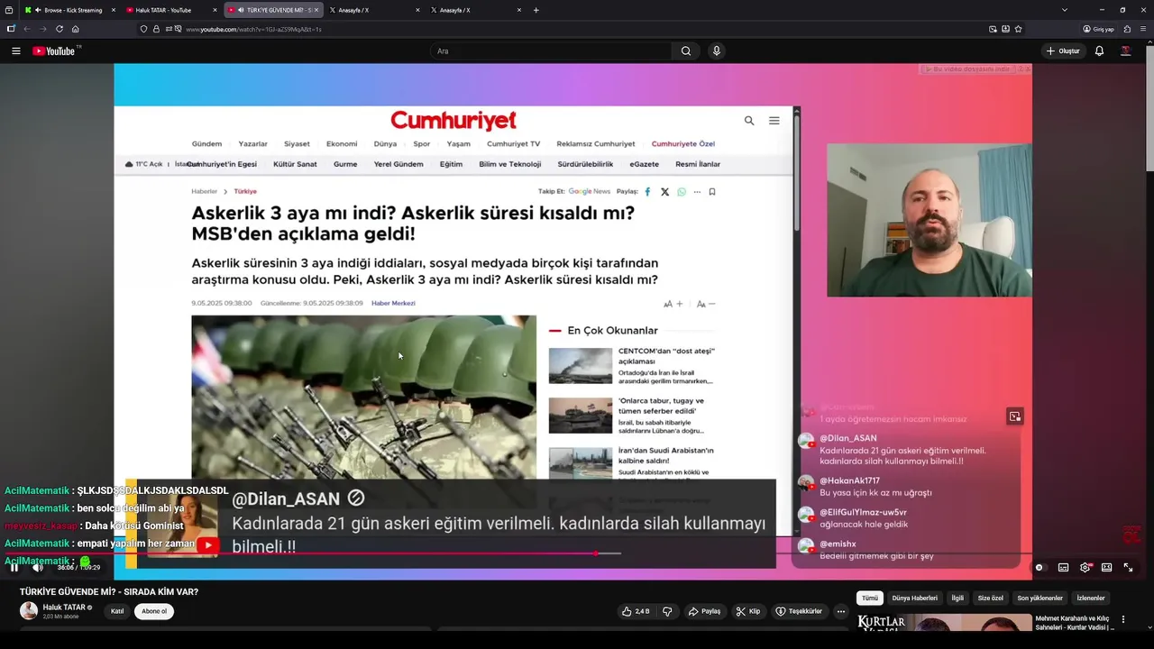Like the video with the 2,4 B thumbs-up
This screenshot has width=1154, height=649.
[x=636, y=611]
